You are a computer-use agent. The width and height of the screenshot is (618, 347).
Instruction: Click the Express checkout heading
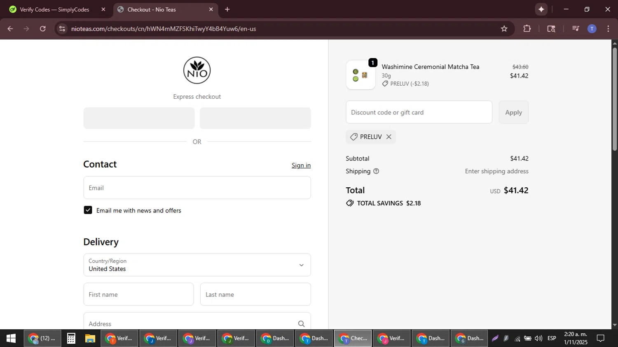tap(197, 97)
